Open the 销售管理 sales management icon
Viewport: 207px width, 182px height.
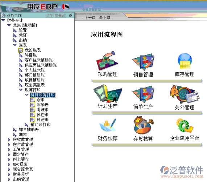[x=143, y=62]
